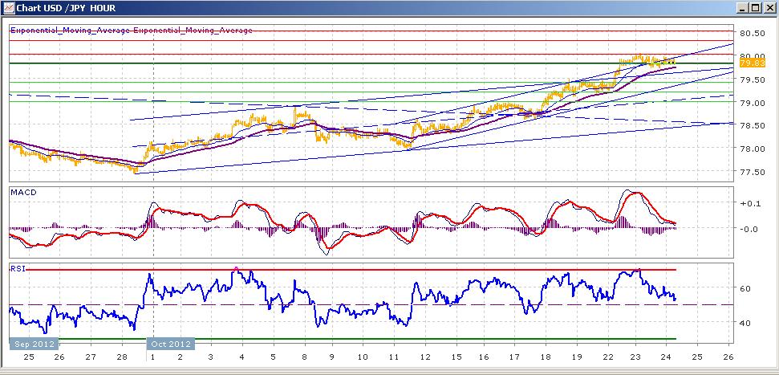Screen dimensions: 779x375
Task: Select the Sep 2012 month marker
Action: 34,344
